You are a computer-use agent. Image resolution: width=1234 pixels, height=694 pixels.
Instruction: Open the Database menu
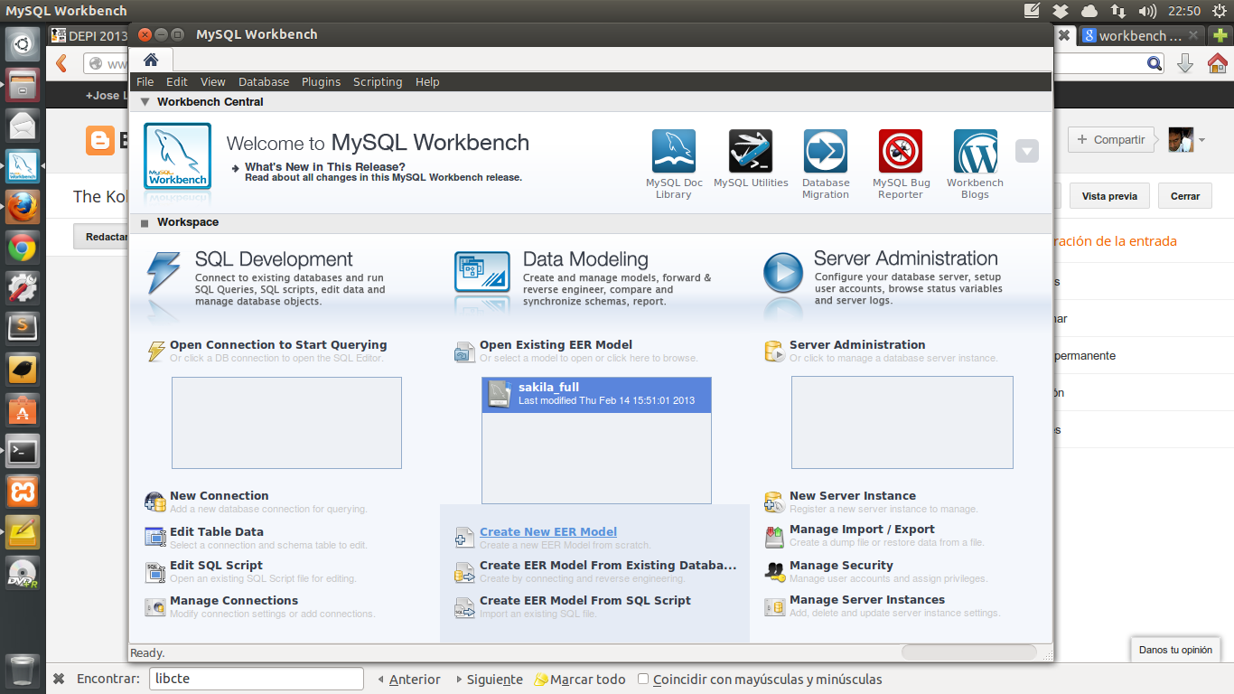click(x=264, y=81)
